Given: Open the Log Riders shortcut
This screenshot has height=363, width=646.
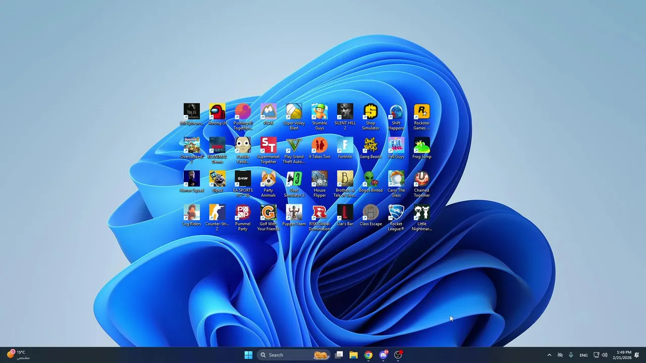Looking at the screenshot, I should (x=192, y=215).
